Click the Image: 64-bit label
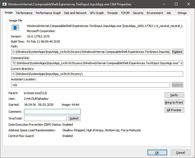Viewport: 195px width, 158px height. click(70, 105)
